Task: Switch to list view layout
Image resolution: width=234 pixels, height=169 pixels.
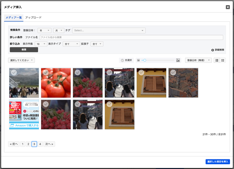Action: pos(216,60)
